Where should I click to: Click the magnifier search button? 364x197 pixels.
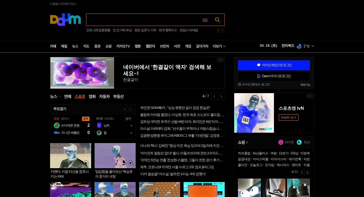pyautogui.click(x=217, y=20)
